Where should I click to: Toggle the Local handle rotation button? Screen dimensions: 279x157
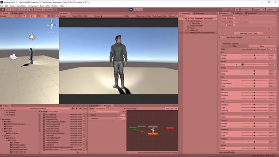(x=48, y=10)
